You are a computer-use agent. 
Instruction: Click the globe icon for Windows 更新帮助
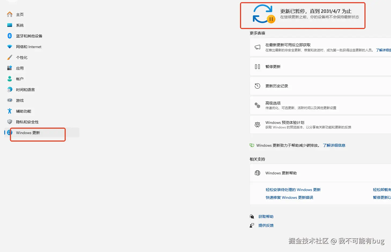(x=257, y=173)
